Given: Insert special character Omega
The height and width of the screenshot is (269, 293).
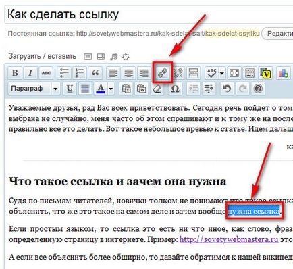Looking at the screenshot, I should tap(175, 89).
